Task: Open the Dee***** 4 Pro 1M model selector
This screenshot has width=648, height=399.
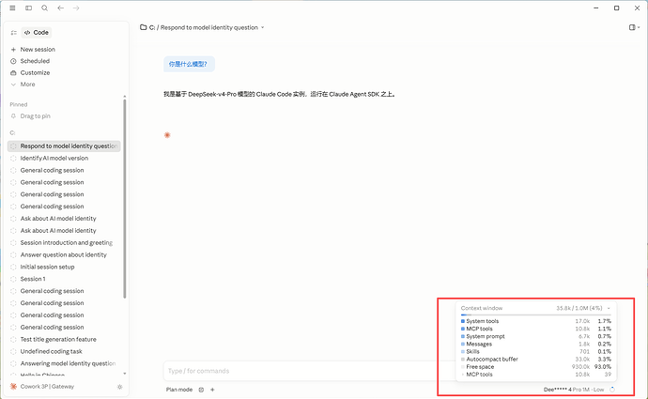Action: [x=574, y=390]
